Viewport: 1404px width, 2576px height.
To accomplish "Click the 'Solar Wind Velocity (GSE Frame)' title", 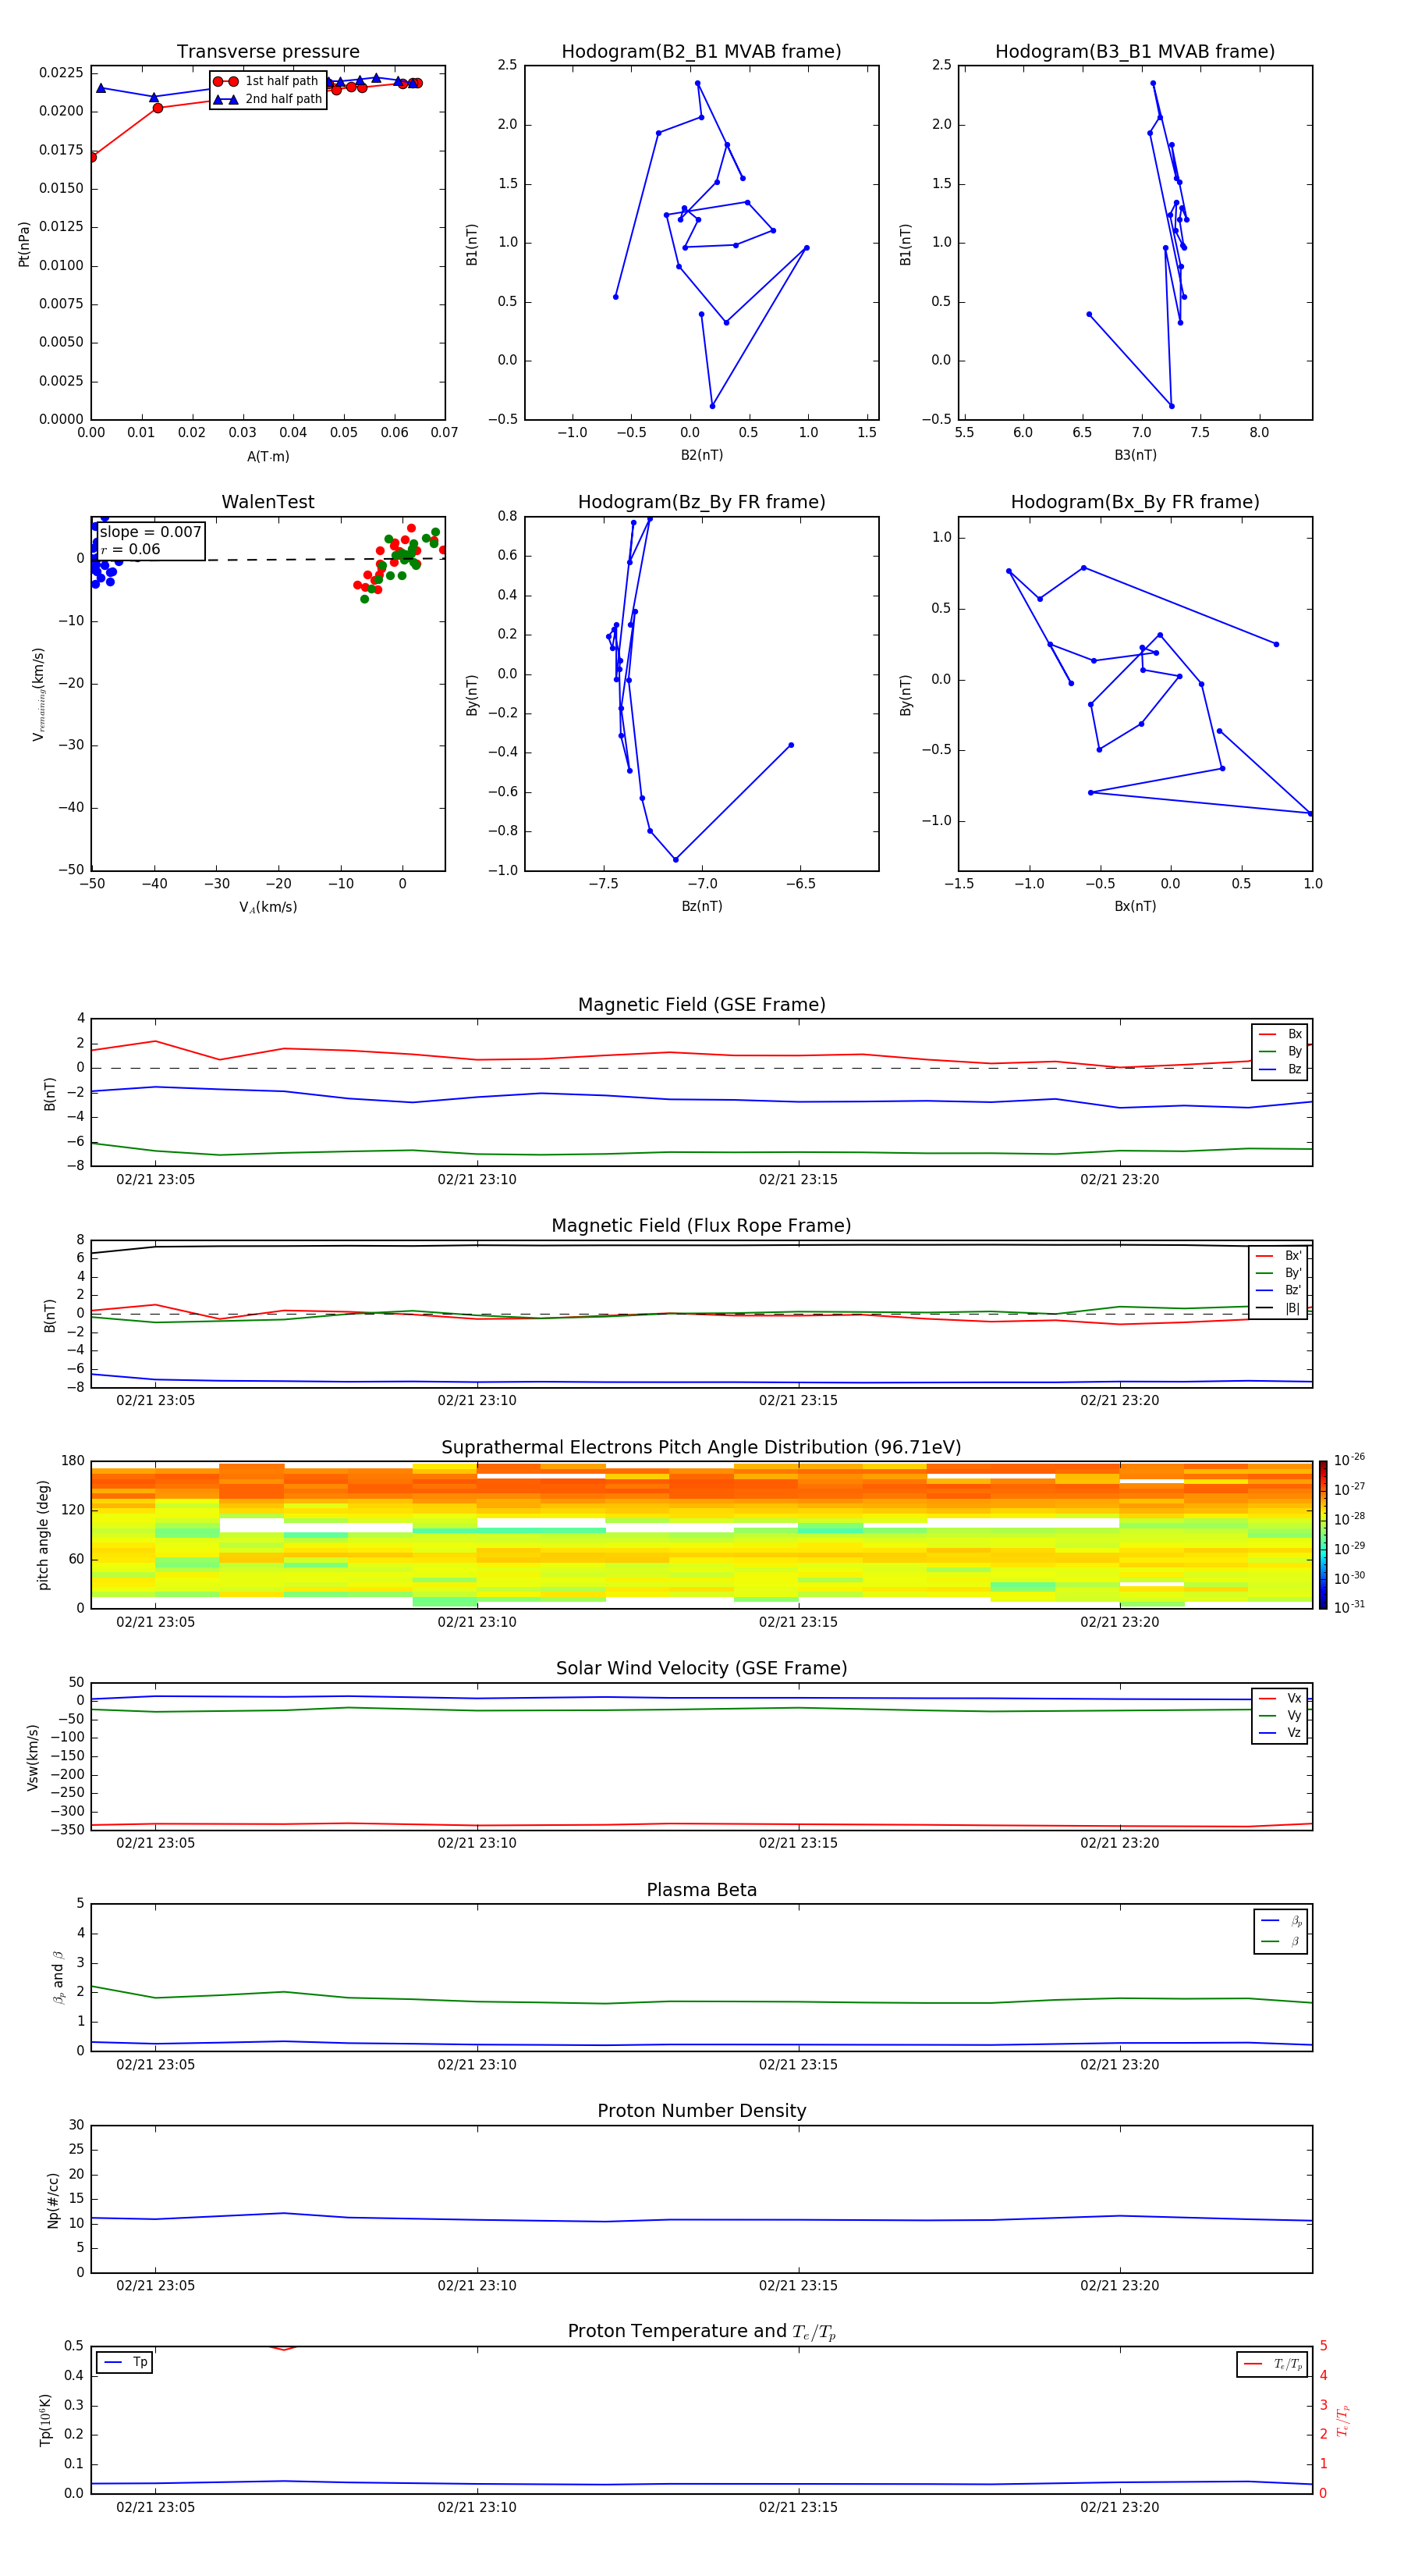I will click(701, 1668).
